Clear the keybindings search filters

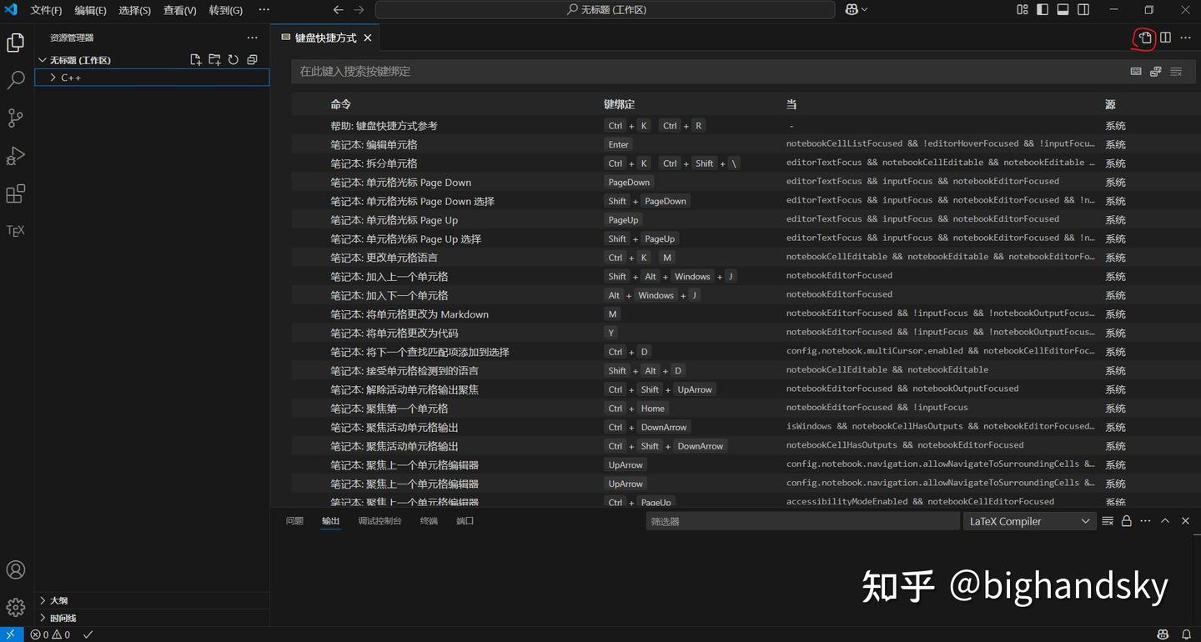click(1176, 72)
